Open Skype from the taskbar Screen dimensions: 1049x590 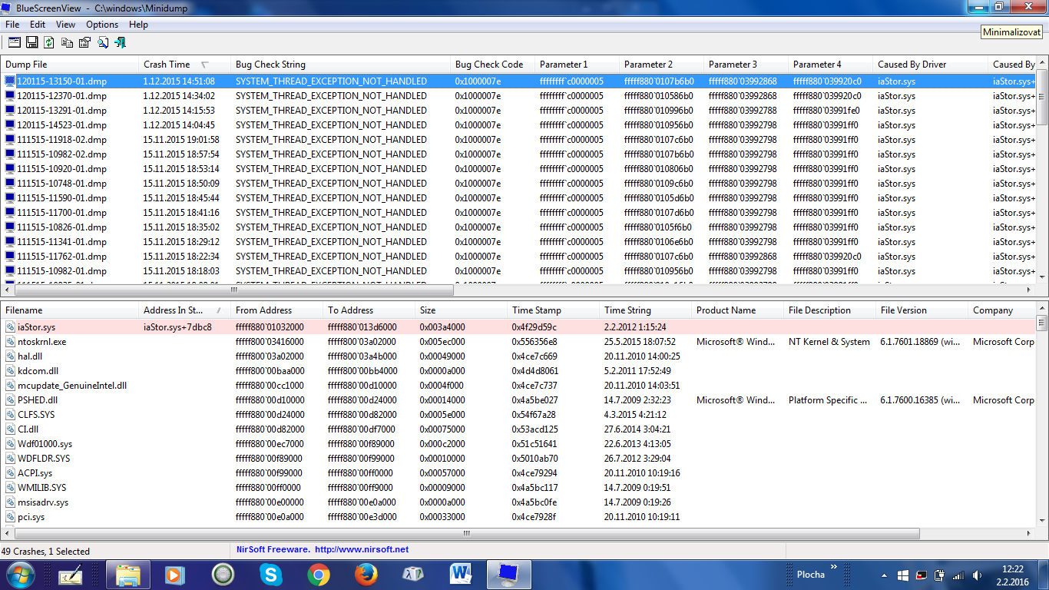270,574
